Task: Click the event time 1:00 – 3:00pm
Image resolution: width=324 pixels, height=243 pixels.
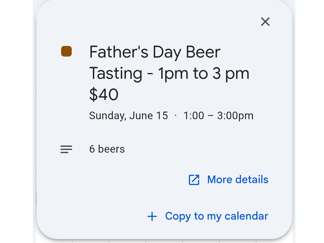Action: tap(218, 116)
